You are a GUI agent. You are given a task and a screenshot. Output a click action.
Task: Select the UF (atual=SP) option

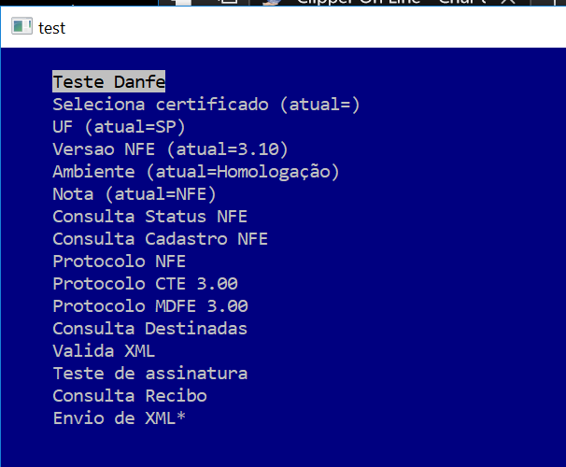tap(119, 127)
